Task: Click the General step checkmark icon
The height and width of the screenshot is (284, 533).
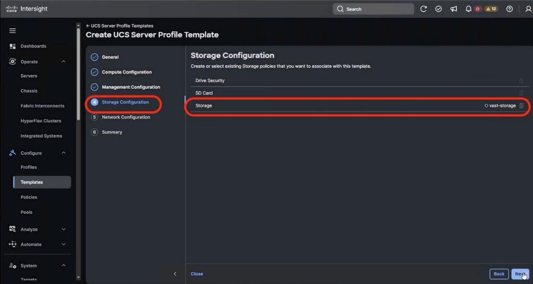Action: click(x=94, y=57)
